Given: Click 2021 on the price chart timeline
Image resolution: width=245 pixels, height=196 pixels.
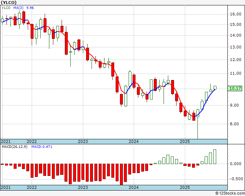Looking at the screenshot, I should point(6,141).
